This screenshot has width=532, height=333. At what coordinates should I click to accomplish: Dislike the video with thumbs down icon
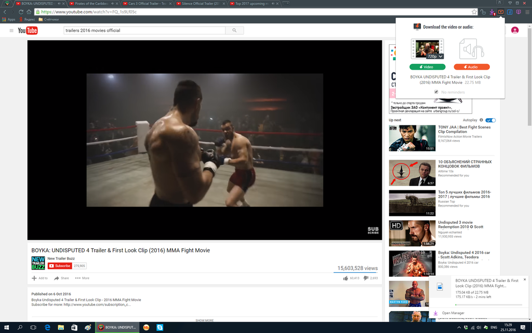pos(365,278)
